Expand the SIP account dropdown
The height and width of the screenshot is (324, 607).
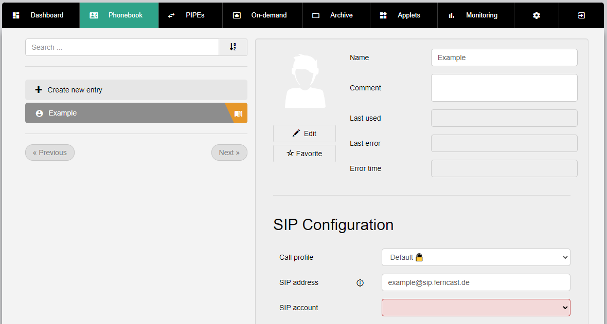[476, 308]
